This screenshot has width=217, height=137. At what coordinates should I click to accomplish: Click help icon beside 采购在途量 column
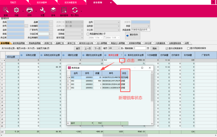[21, 55]
